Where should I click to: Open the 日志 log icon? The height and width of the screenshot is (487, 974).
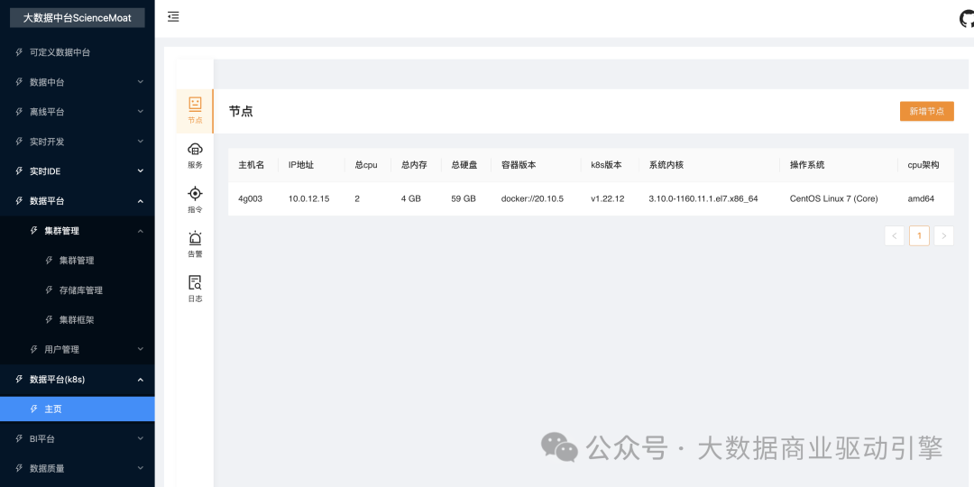coord(195,289)
